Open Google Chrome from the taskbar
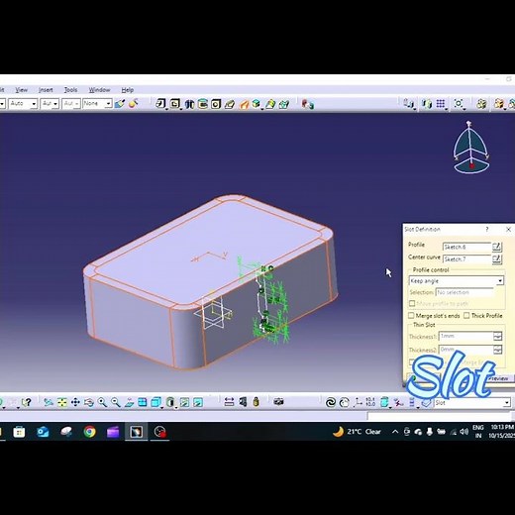 [x=89, y=432]
